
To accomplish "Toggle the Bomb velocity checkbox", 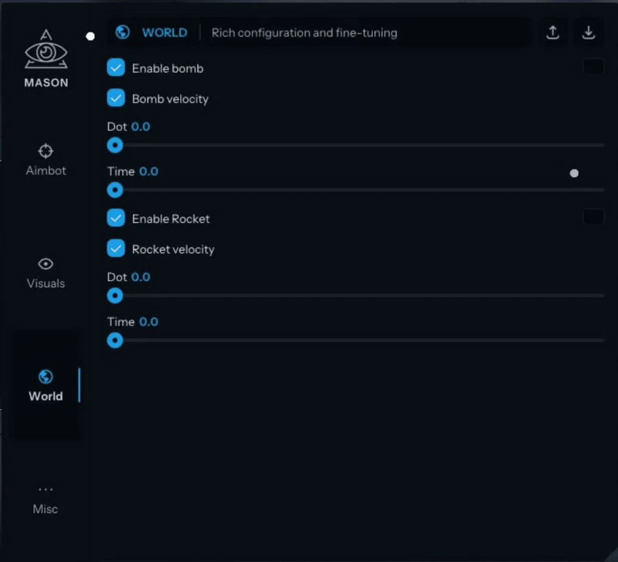I will point(116,98).
